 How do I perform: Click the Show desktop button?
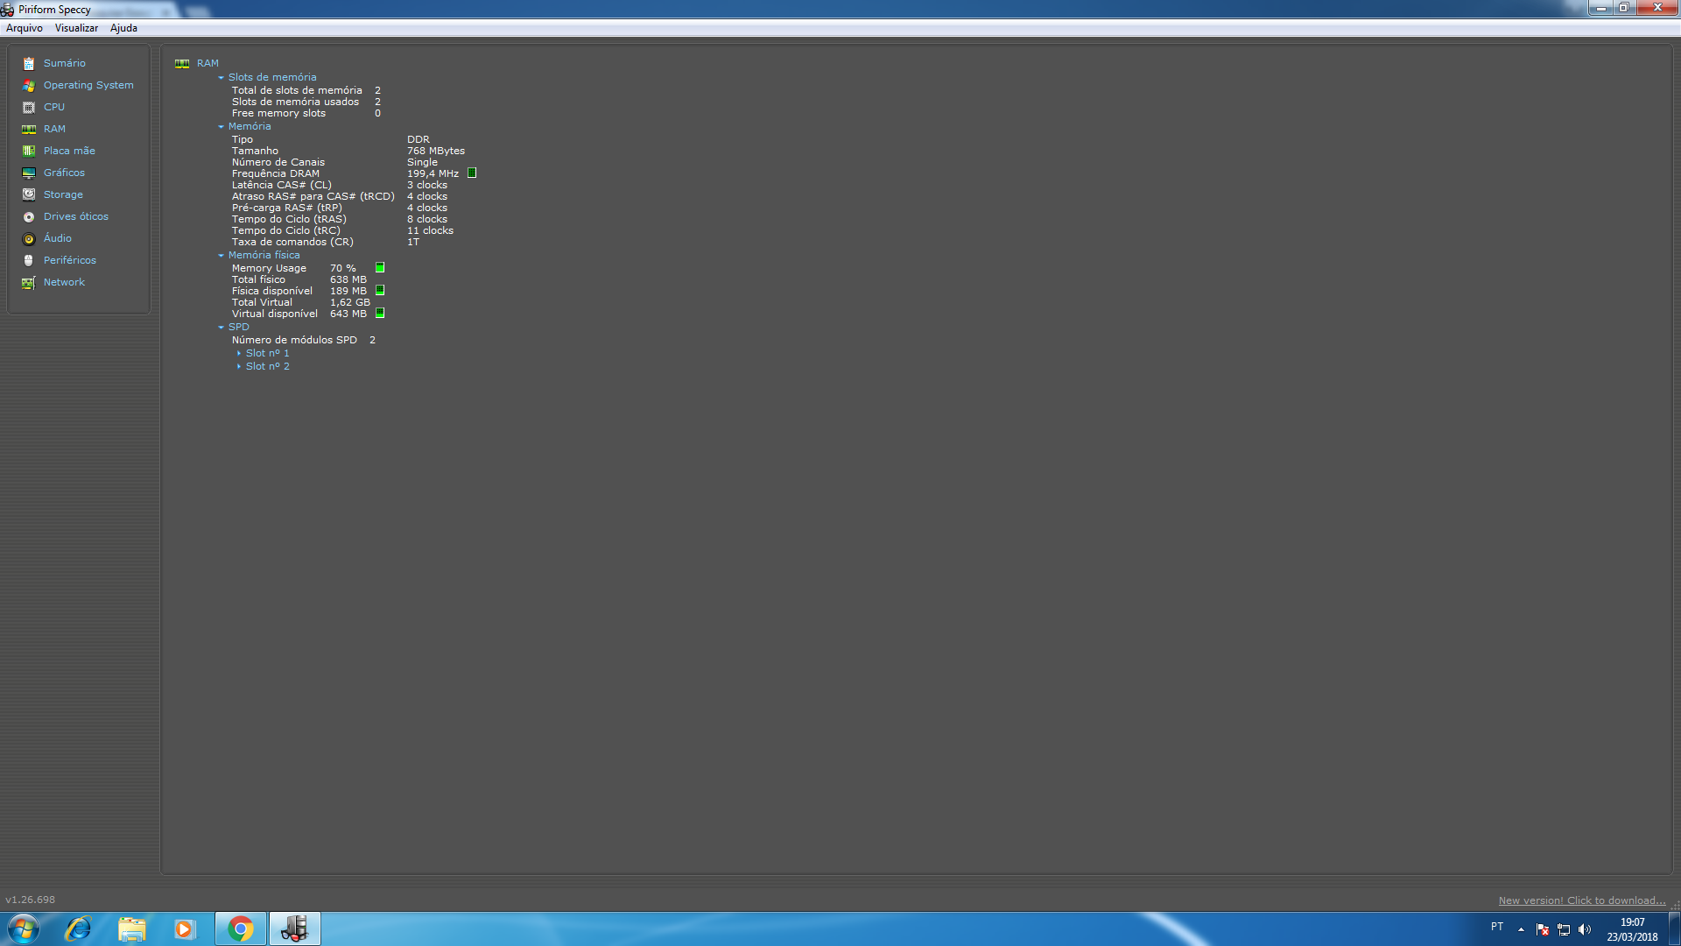[x=1674, y=929]
